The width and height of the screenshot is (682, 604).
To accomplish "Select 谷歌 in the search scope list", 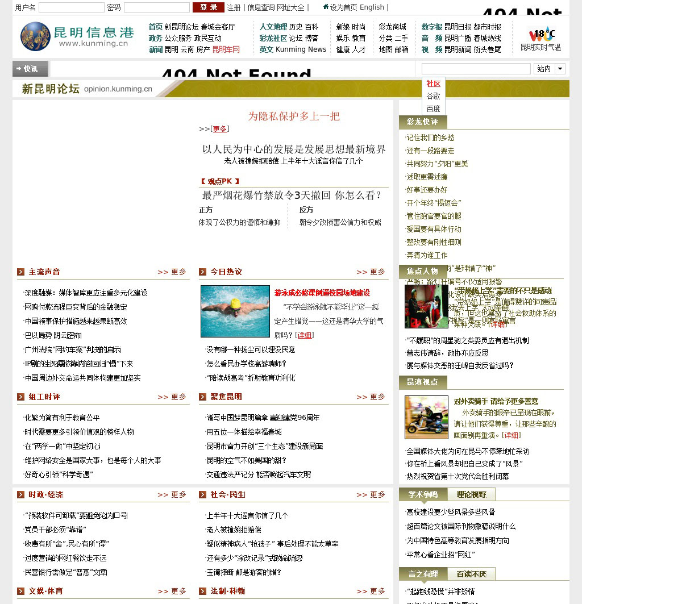I will point(433,96).
